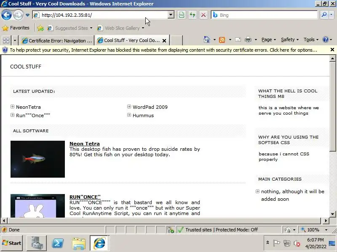Viewport: 337px width, 252px height.
Task: Click vertical scrollbar down arrow
Action: (332, 214)
